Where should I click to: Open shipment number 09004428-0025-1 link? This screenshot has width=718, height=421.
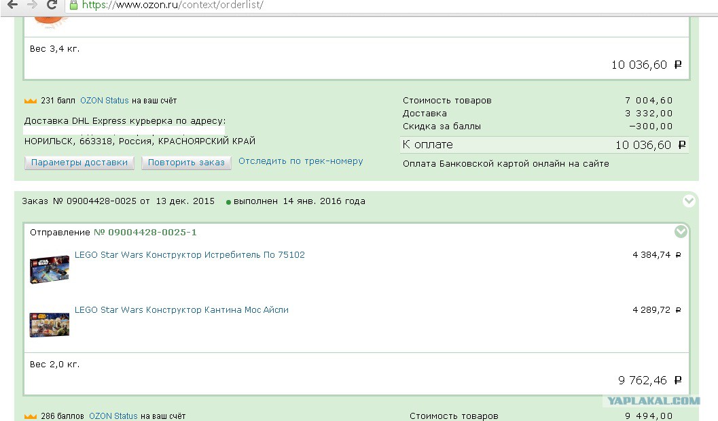[145, 233]
